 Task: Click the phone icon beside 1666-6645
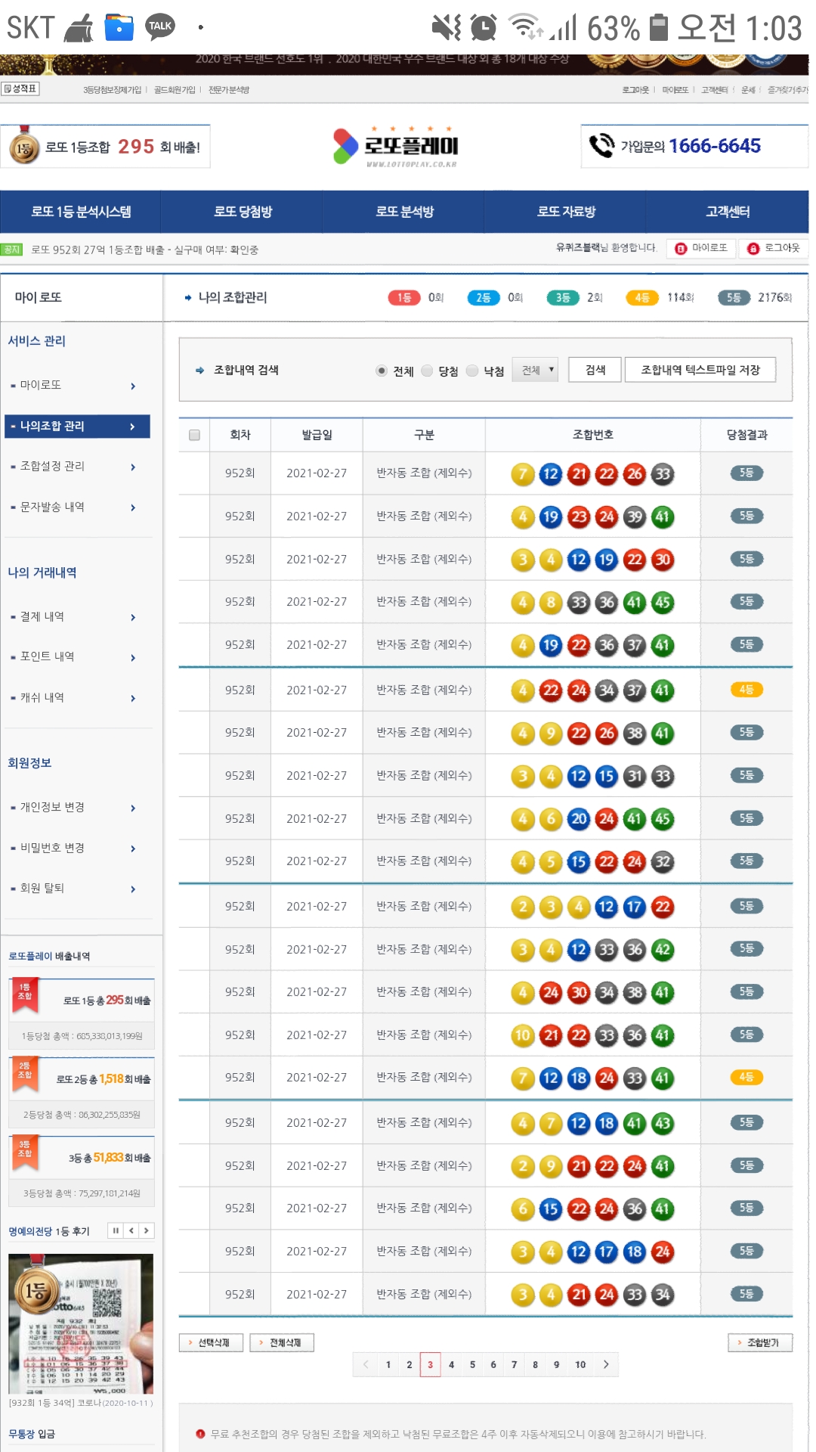click(601, 145)
